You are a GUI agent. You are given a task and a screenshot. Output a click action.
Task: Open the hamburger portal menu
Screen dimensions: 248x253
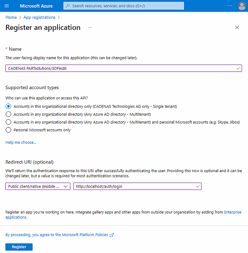click(7, 6)
